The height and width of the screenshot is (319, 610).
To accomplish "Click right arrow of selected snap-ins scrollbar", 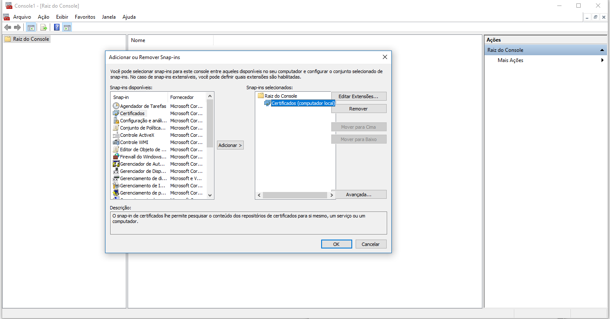I will [x=332, y=195].
